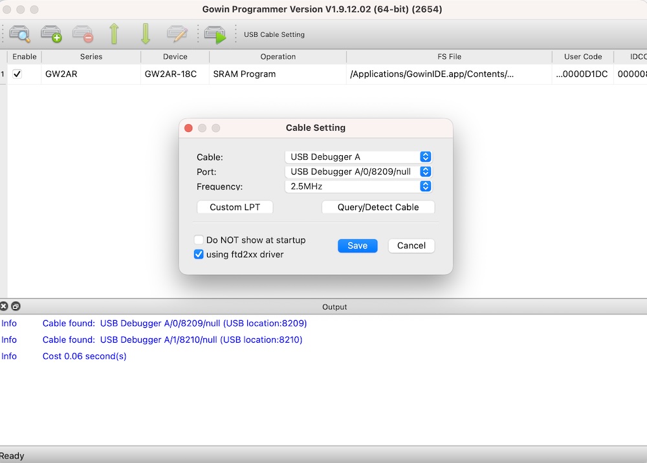Click the USB Cable Setting toolbar item
Image resolution: width=647 pixels, height=463 pixels.
tap(274, 35)
